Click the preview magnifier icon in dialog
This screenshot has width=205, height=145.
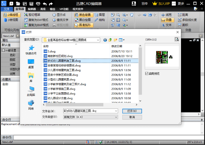pyautogui.click(x=177, y=39)
